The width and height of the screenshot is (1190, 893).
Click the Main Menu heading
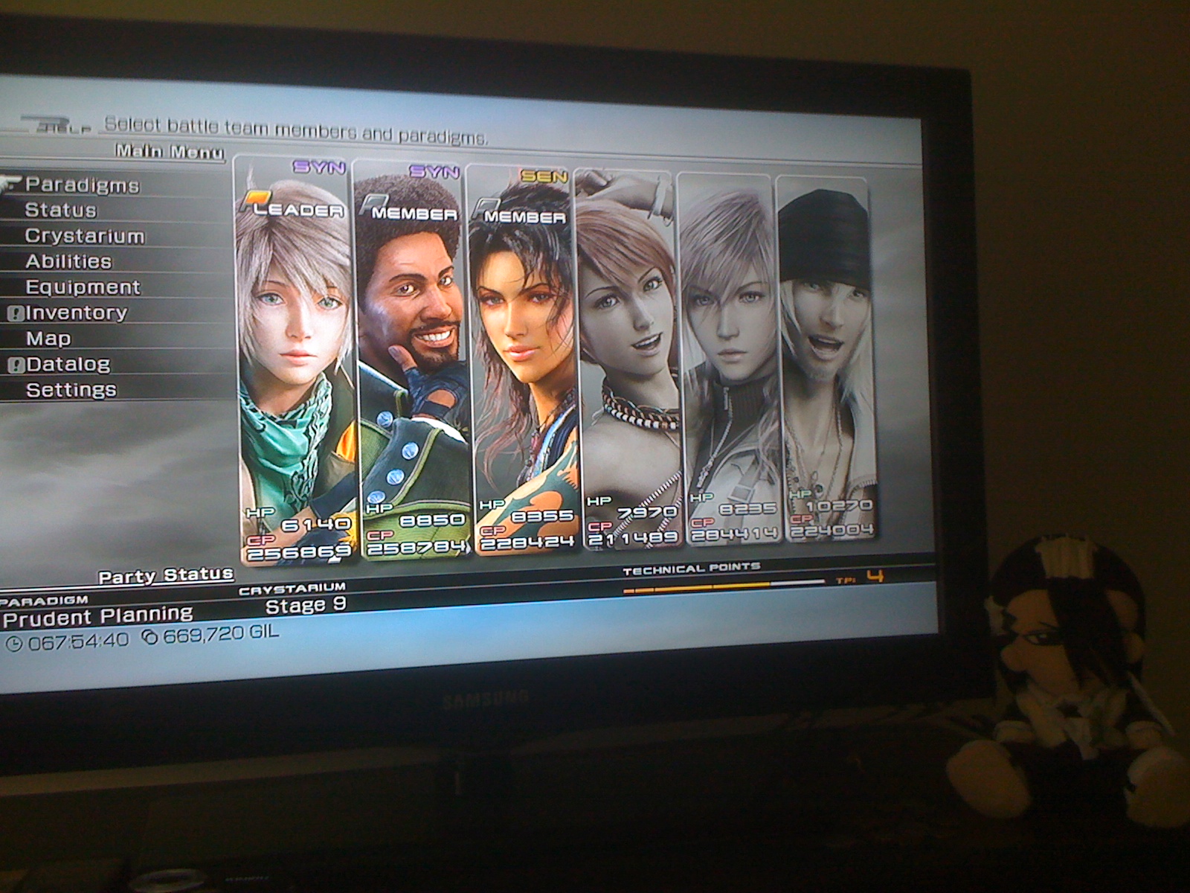click(x=170, y=152)
